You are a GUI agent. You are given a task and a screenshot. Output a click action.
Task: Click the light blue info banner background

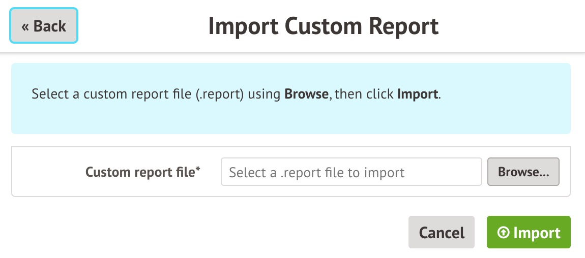[x=290, y=120]
